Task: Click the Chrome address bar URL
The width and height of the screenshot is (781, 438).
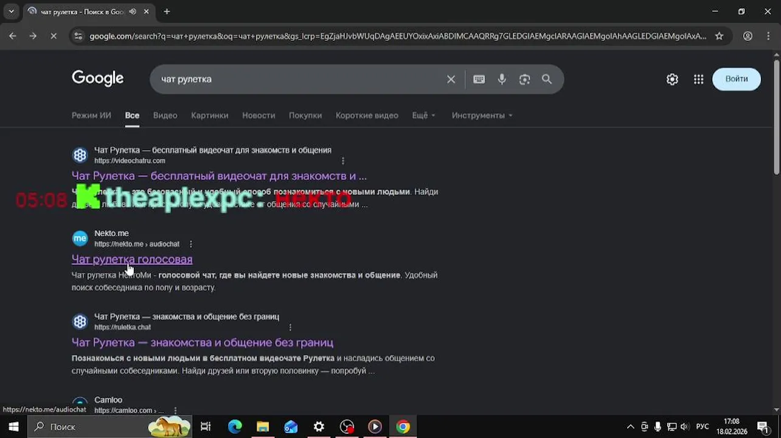Action: tap(398, 36)
